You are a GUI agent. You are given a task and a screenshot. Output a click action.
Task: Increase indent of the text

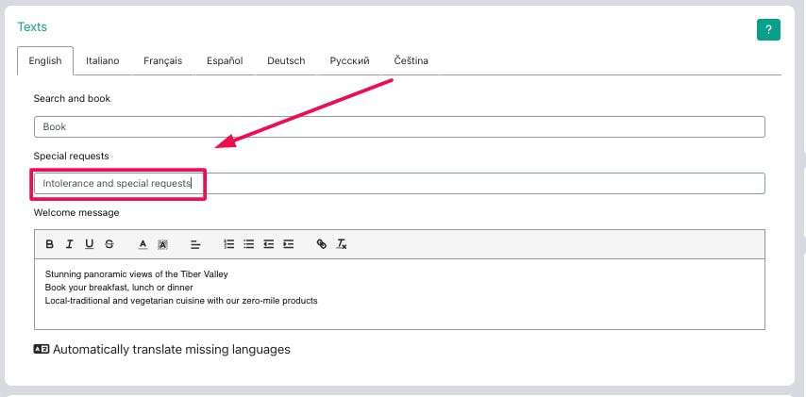pyautogui.click(x=289, y=244)
